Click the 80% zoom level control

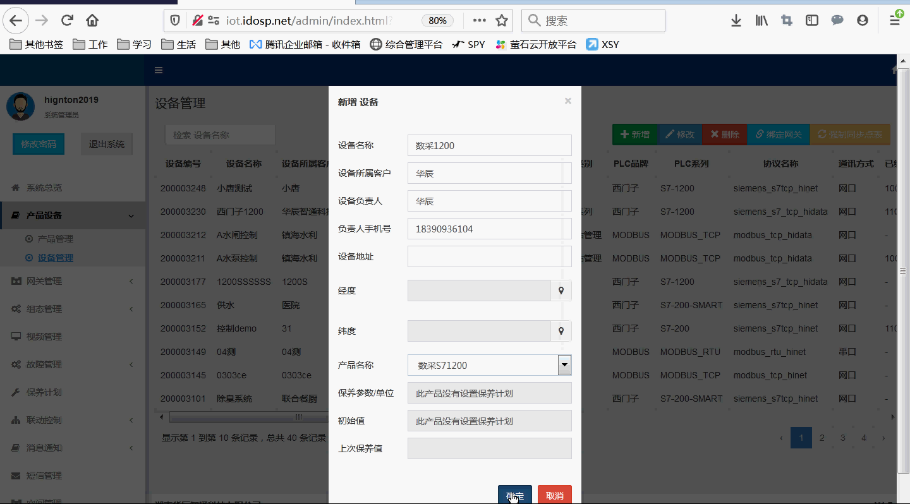(x=437, y=20)
